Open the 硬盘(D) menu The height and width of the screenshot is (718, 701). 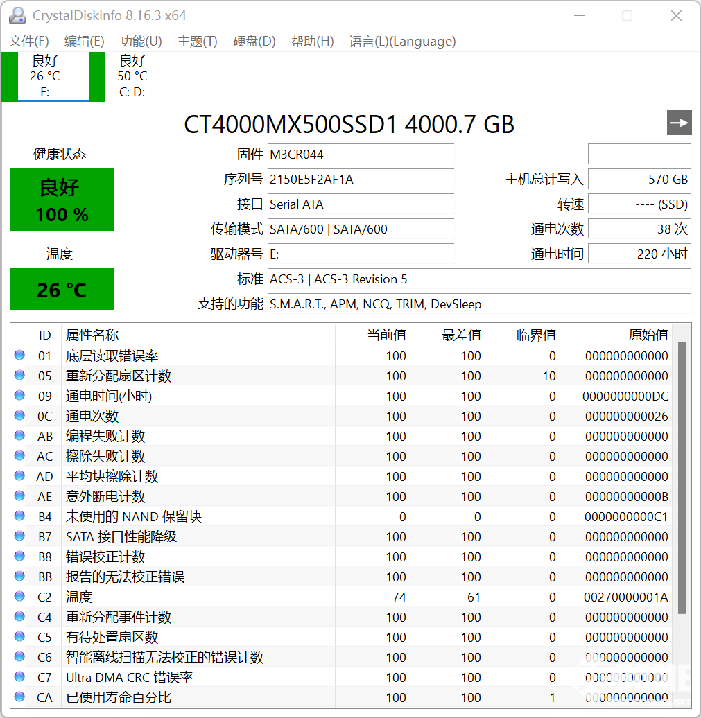tap(254, 41)
